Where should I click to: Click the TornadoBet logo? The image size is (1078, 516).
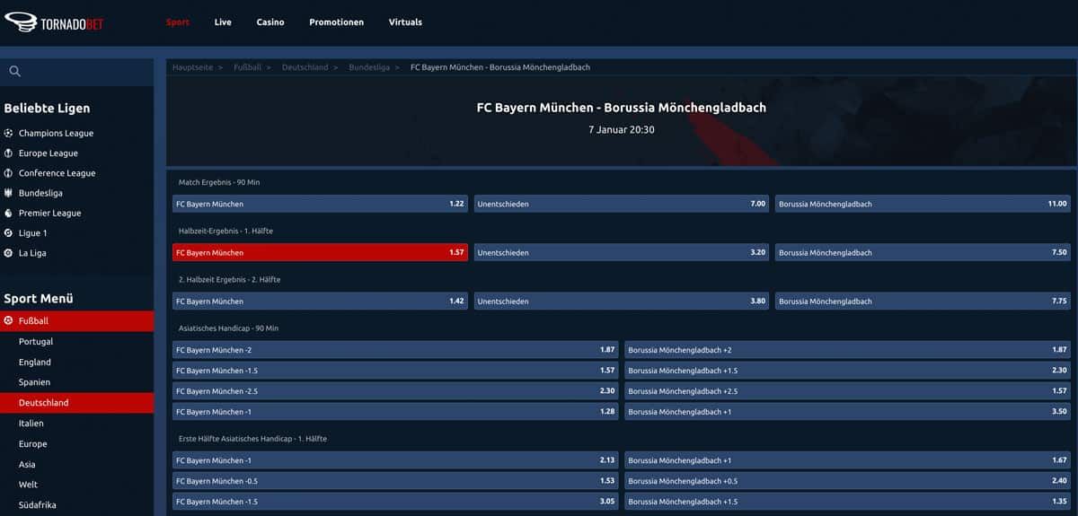[54, 22]
